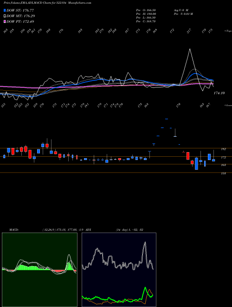Select the 'DOW PT: 172.49' label
The image size is (232, 307).
click(20, 21)
